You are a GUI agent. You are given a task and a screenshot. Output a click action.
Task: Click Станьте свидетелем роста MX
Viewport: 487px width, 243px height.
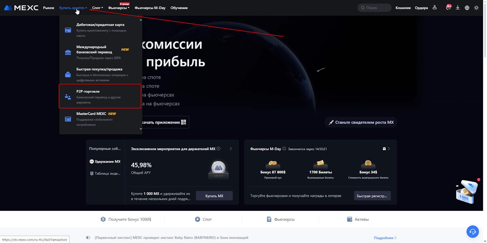pyautogui.click(x=361, y=122)
